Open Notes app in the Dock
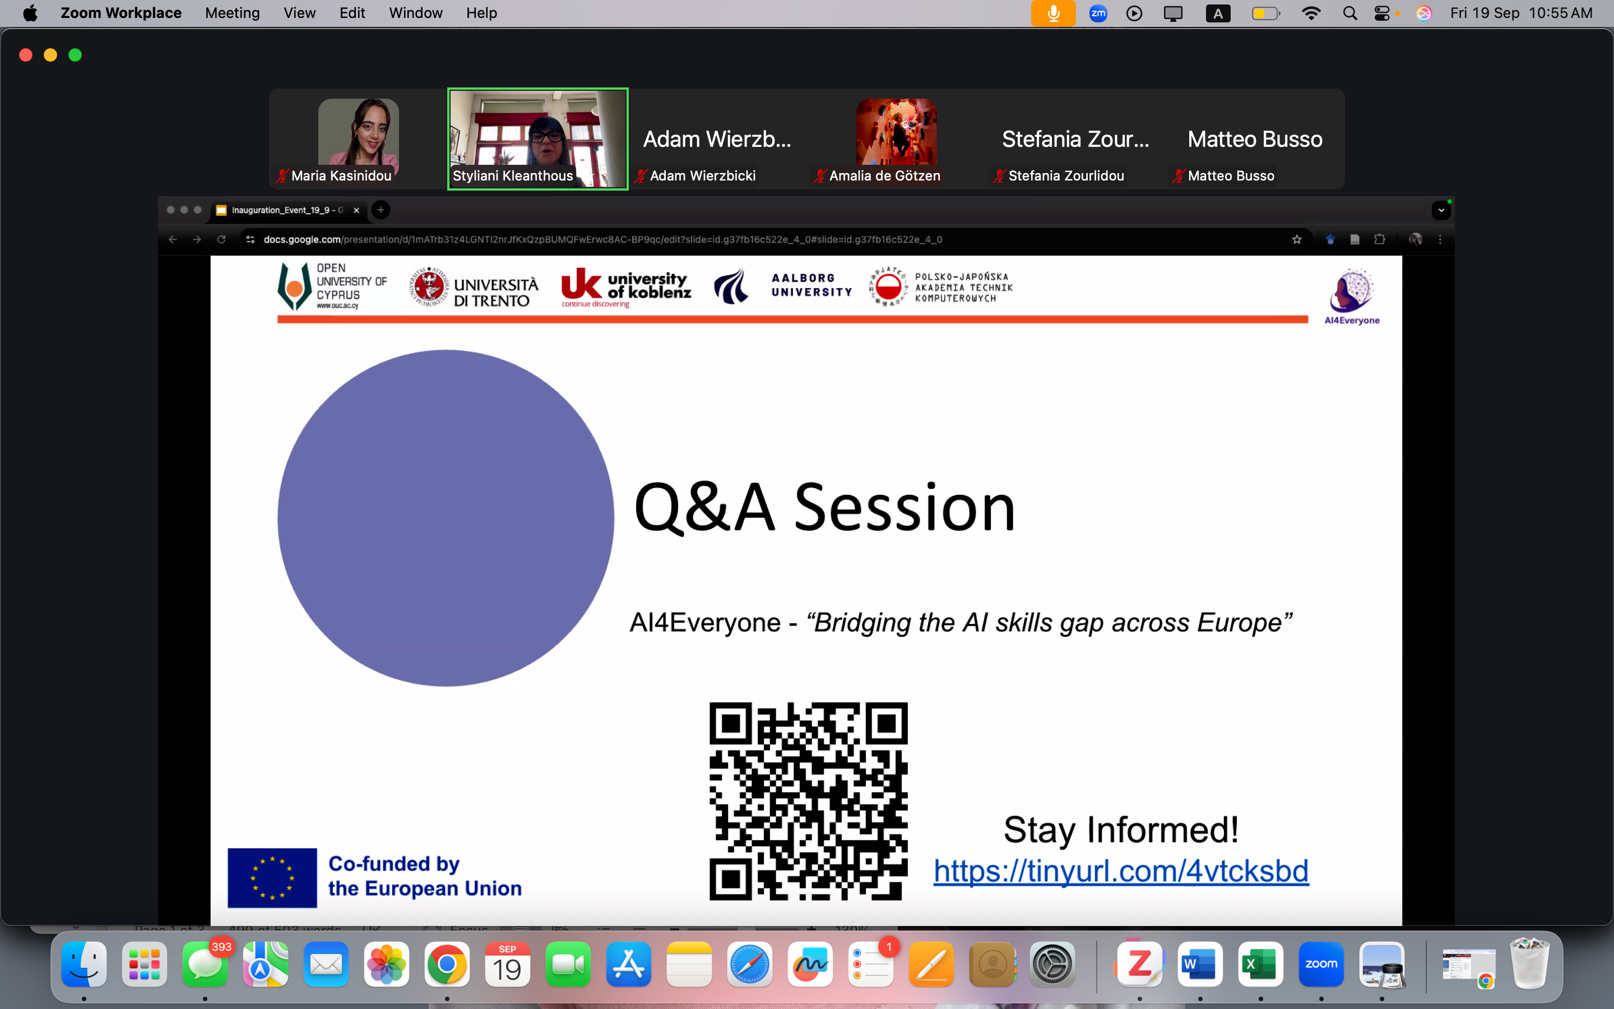Image resolution: width=1614 pixels, height=1009 pixels. [x=689, y=964]
